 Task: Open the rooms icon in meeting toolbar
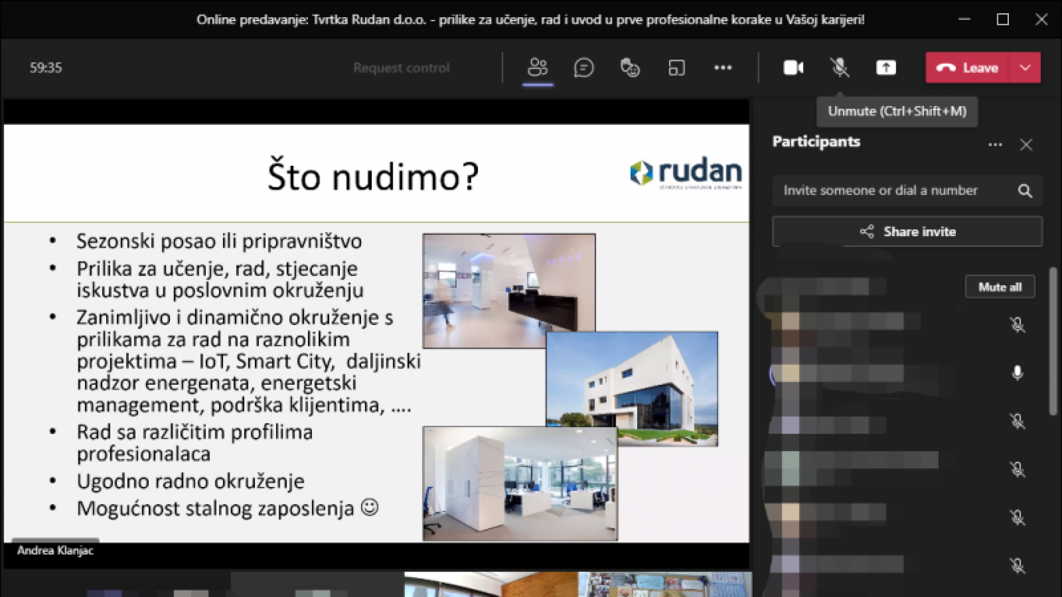[x=676, y=68]
